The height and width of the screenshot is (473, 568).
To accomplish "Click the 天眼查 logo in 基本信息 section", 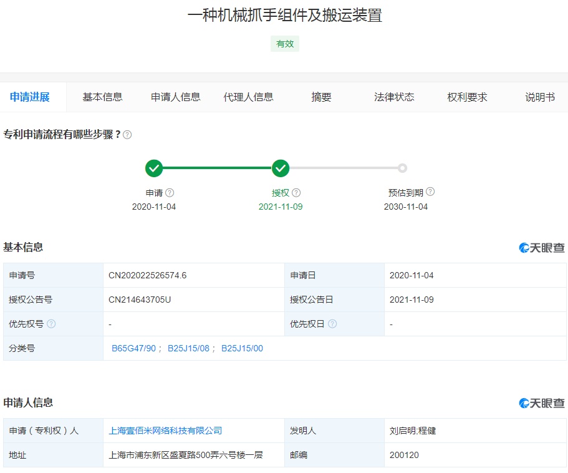I will coord(541,248).
